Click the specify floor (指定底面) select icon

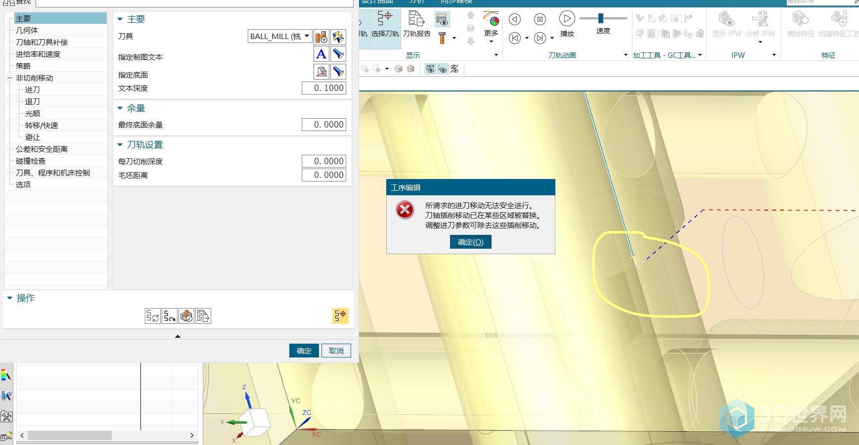[x=321, y=72]
